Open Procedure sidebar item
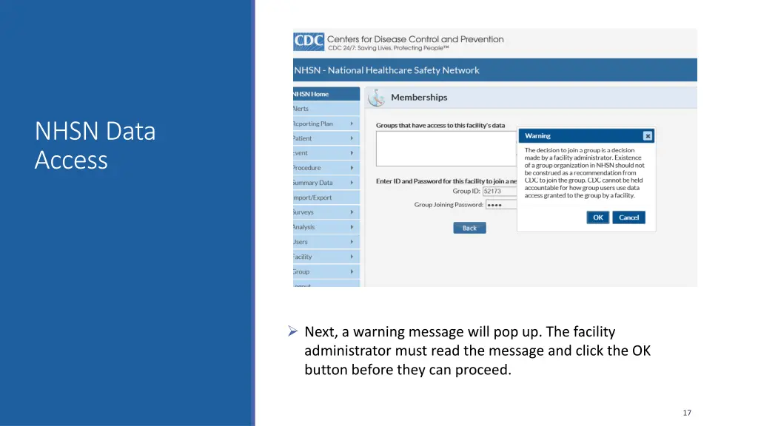 (326, 168)
